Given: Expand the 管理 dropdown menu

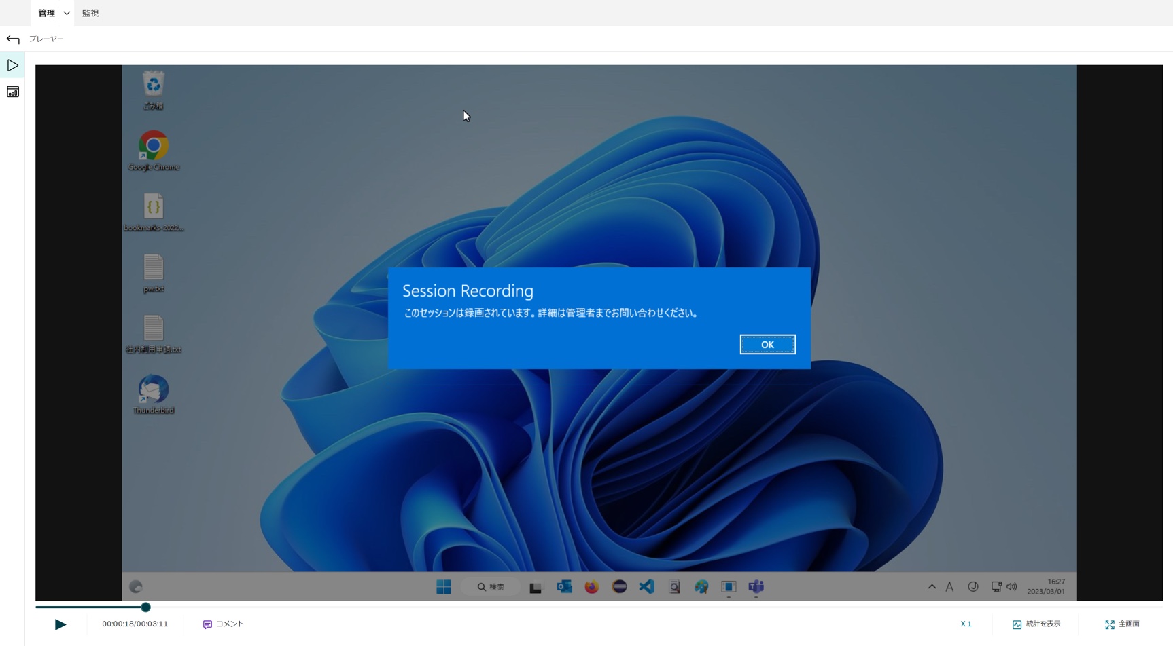Looking at the screenshot, I should (53, 13).
